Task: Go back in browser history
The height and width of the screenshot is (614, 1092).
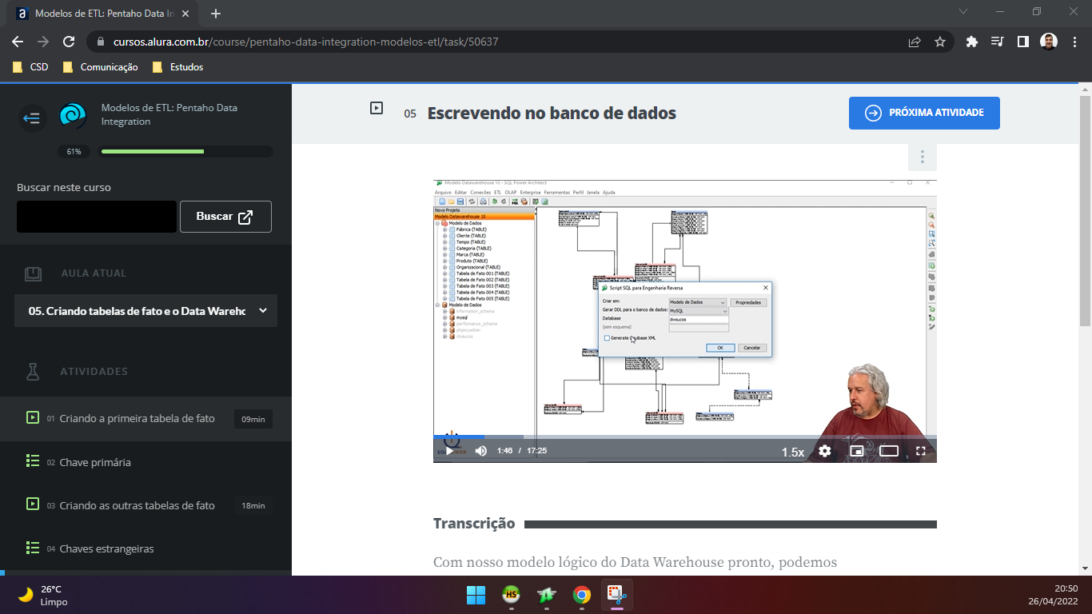Action: pyautogui.click(x=18, y=42)
